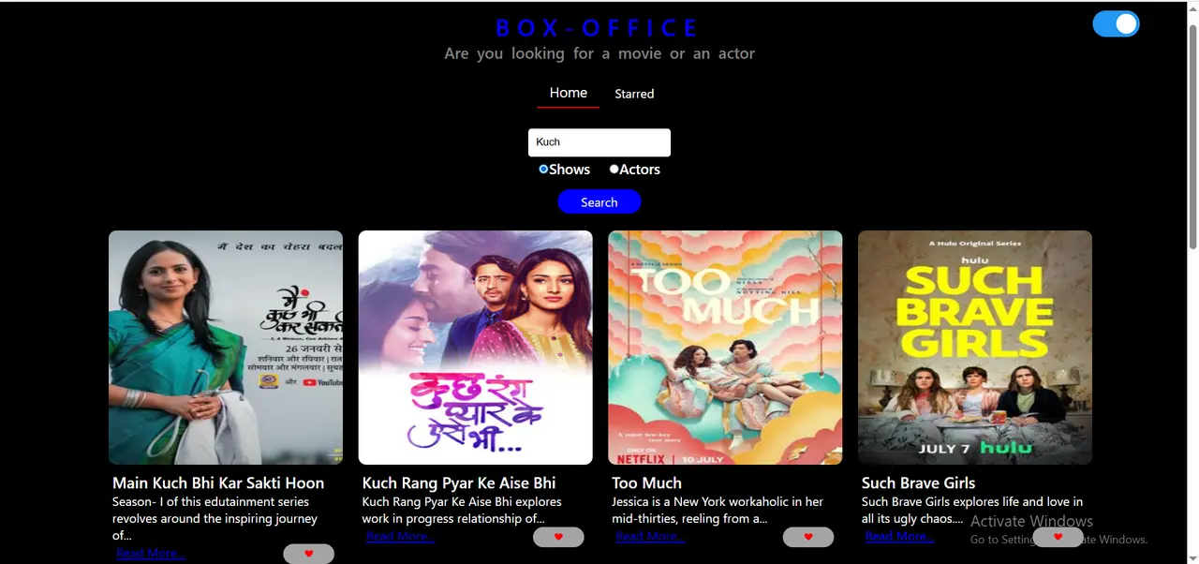1199x564 pixels.
Task: Click the BOX-OFFICE title heading
Action: pyautogui.click(x=599, y=28)
